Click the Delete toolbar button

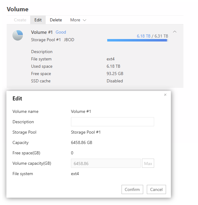point(56,20)
